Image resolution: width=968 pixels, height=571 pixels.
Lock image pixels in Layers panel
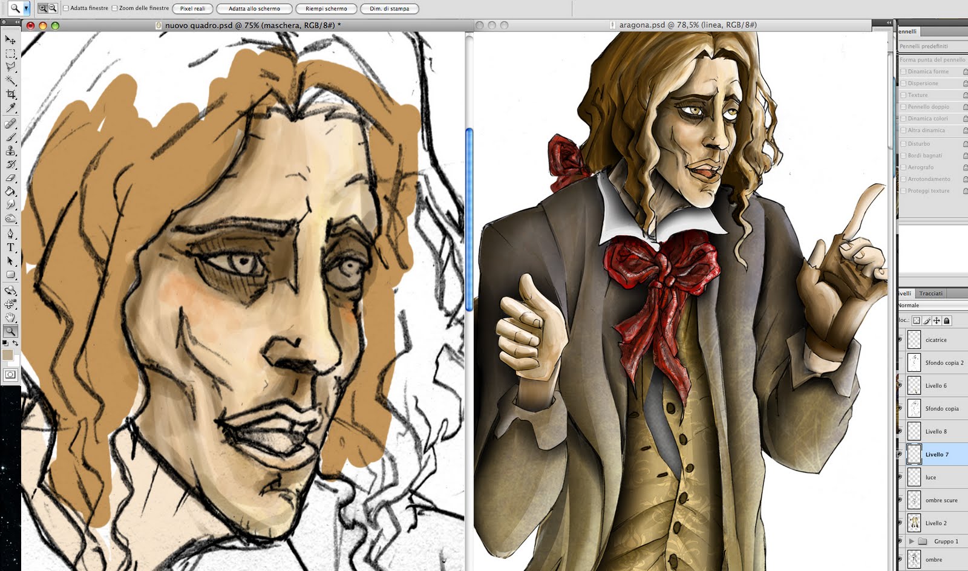click(x=927, y=321)
